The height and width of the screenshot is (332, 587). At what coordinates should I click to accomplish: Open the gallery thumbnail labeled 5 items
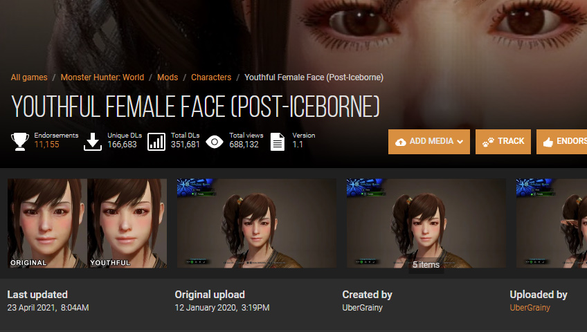tap(426, 223)
